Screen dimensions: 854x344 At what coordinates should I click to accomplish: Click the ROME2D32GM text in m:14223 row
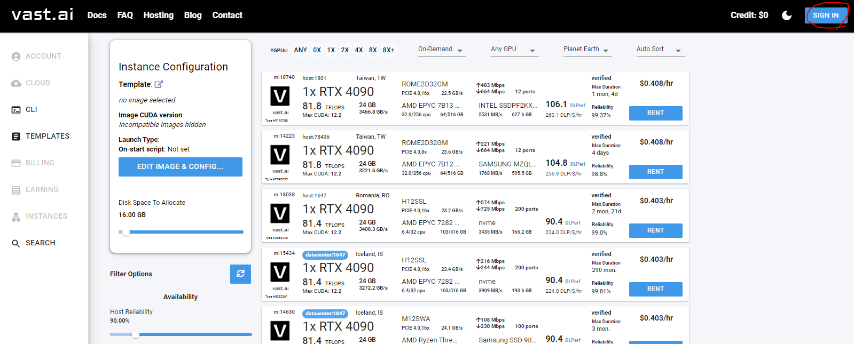(425, 143)
